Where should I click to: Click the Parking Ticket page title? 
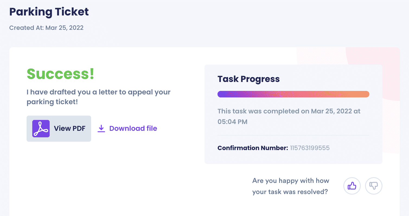click(x=49, y=12)
